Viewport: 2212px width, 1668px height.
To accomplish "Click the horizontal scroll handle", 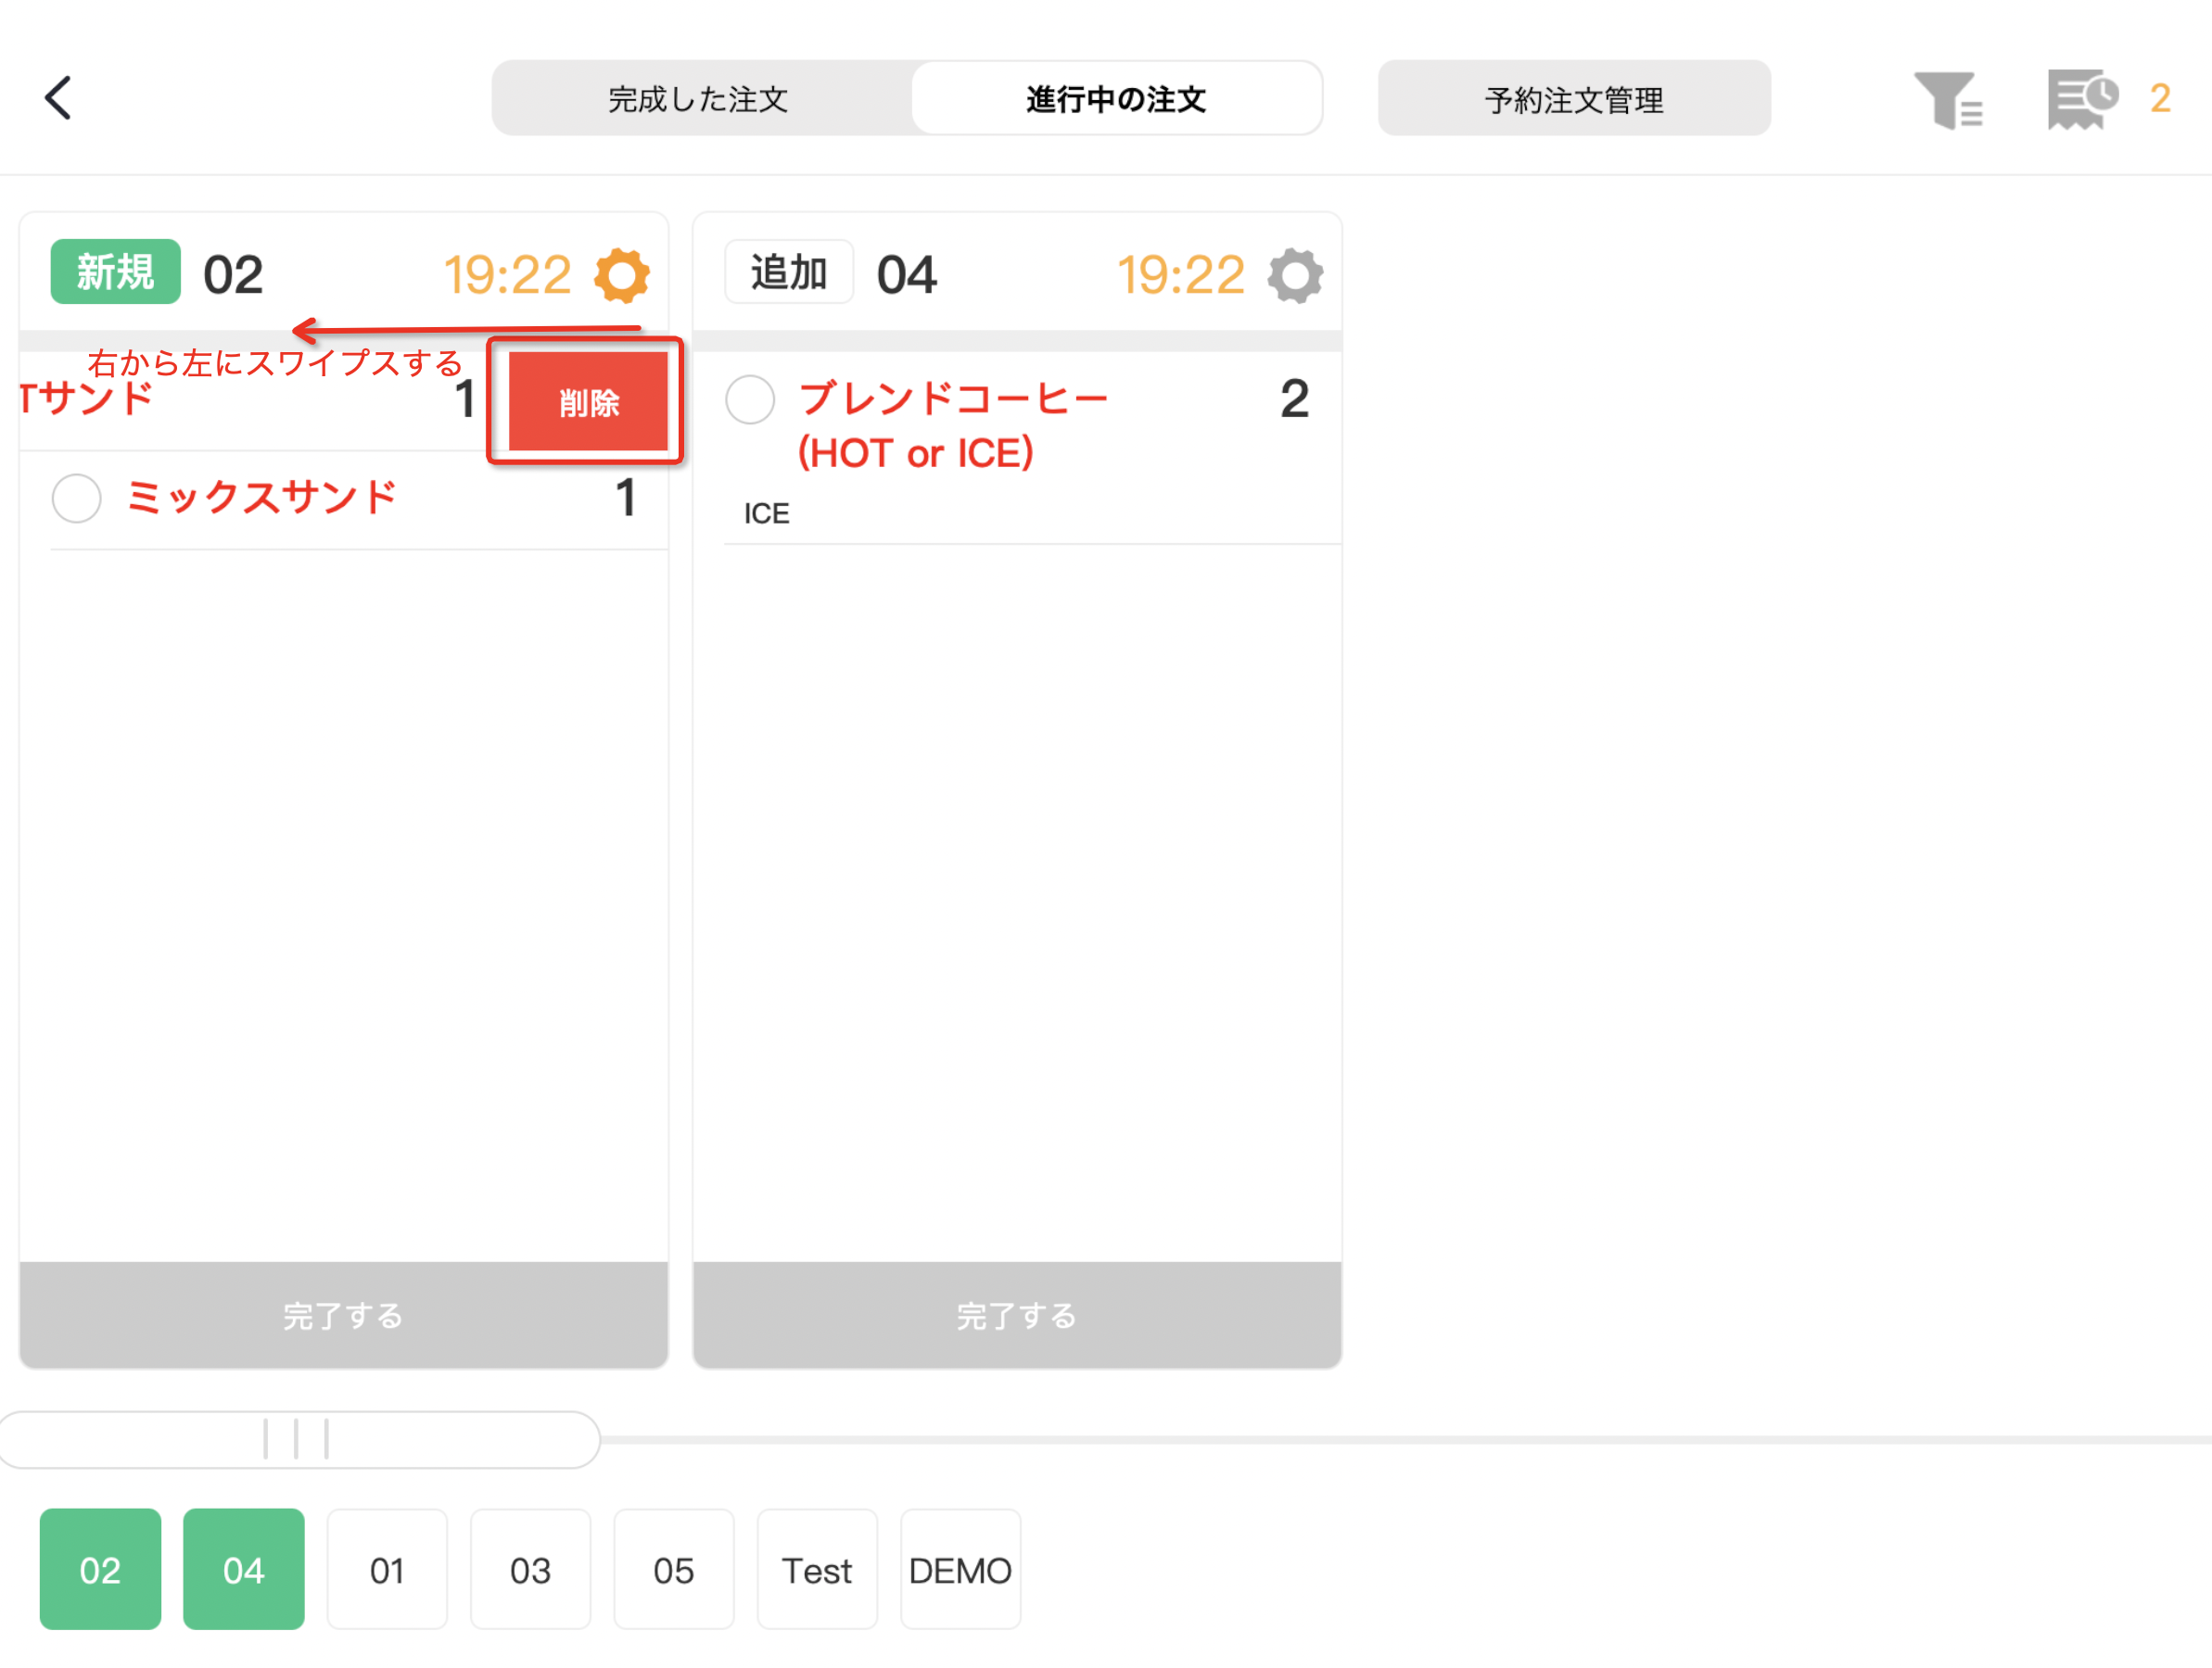I will [297, 1439].
